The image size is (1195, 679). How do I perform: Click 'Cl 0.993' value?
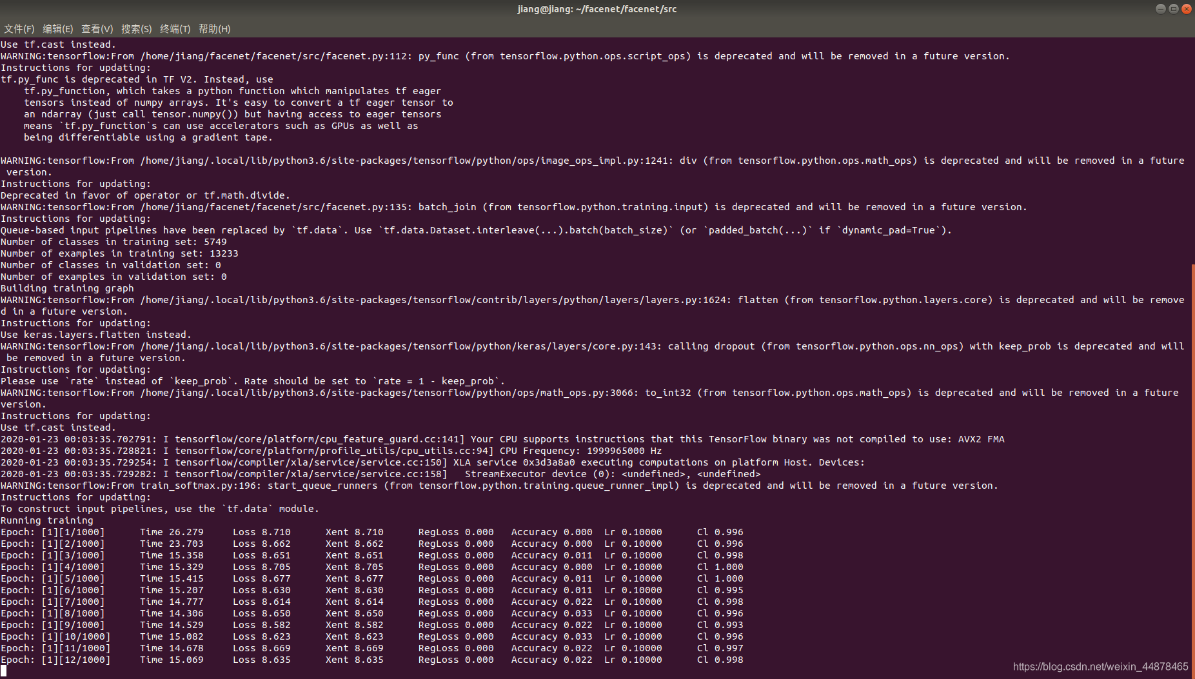(720, 625)
